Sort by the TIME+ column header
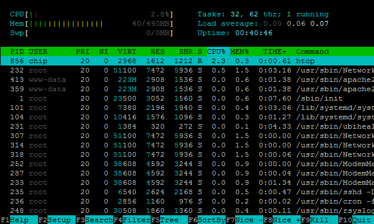Image resolution: width=374 pixels, height=224 pixels. pos(275,51)
